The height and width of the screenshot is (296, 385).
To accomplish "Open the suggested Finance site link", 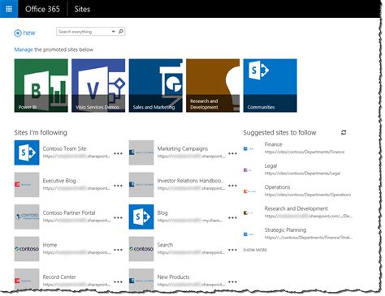I will click(x=274, y=144).
